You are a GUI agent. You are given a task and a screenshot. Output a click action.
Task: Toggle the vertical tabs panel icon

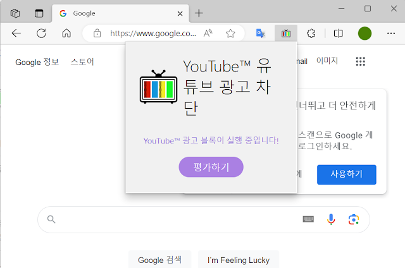[39, 13]
